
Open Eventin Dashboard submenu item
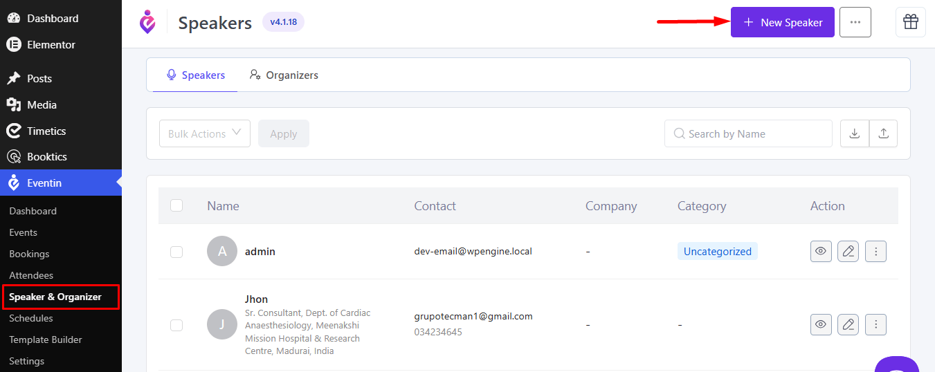[33, 211]
